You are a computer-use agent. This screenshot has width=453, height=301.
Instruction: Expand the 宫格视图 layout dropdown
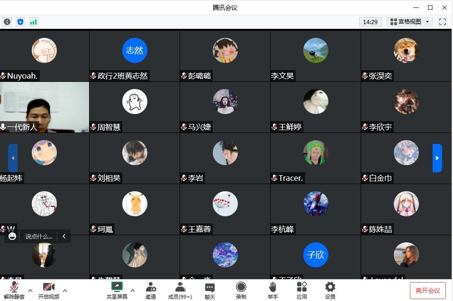(409, 22)
